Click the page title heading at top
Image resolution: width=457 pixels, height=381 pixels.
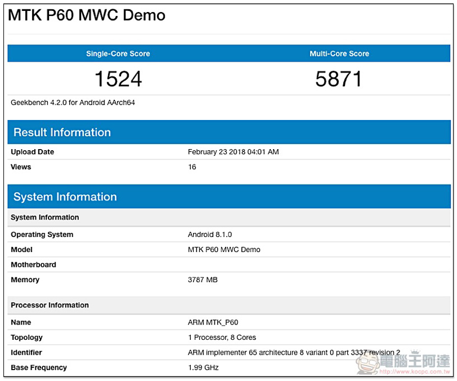click(87, 15)
